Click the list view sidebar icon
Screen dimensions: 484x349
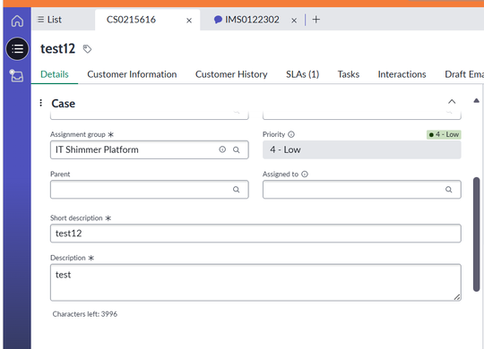17,48
